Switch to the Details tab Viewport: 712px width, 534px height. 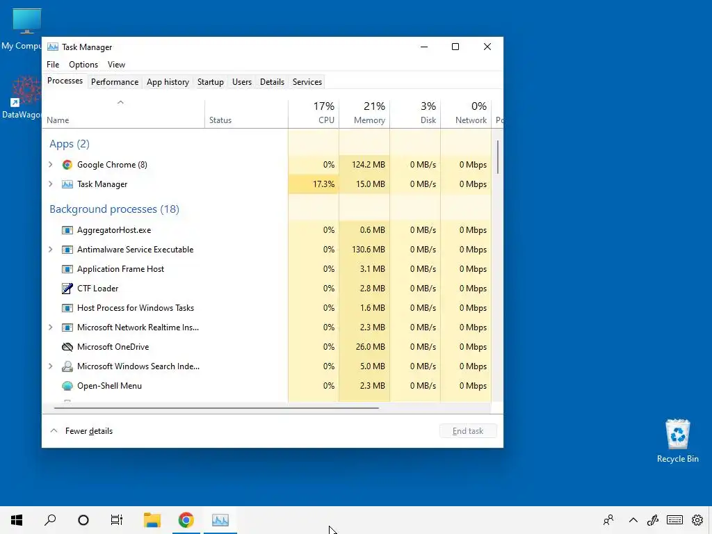(272, 82)
